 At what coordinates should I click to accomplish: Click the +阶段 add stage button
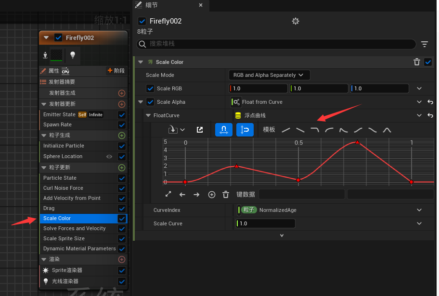click(116, 71)
